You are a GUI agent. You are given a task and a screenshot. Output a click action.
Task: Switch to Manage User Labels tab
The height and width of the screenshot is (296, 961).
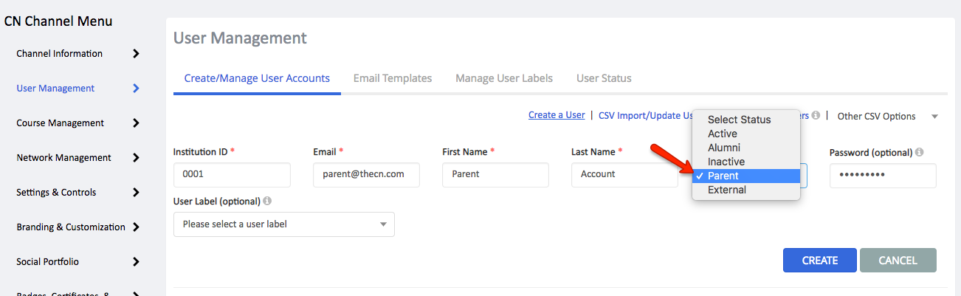click(x=504, y=78)
